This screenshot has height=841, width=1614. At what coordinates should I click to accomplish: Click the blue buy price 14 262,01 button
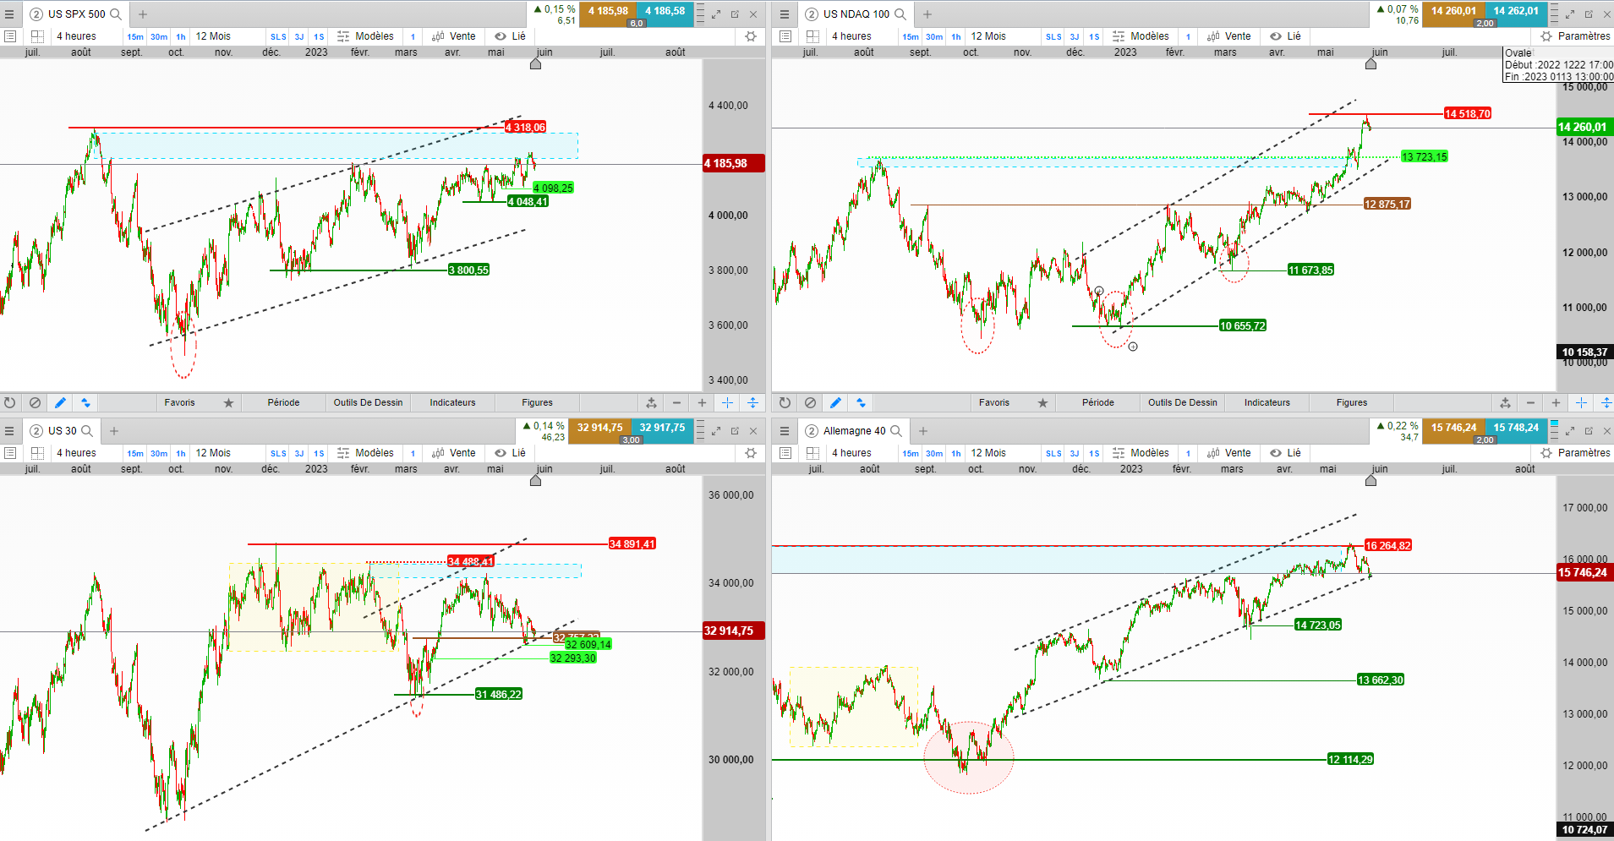coord(1516,12)
